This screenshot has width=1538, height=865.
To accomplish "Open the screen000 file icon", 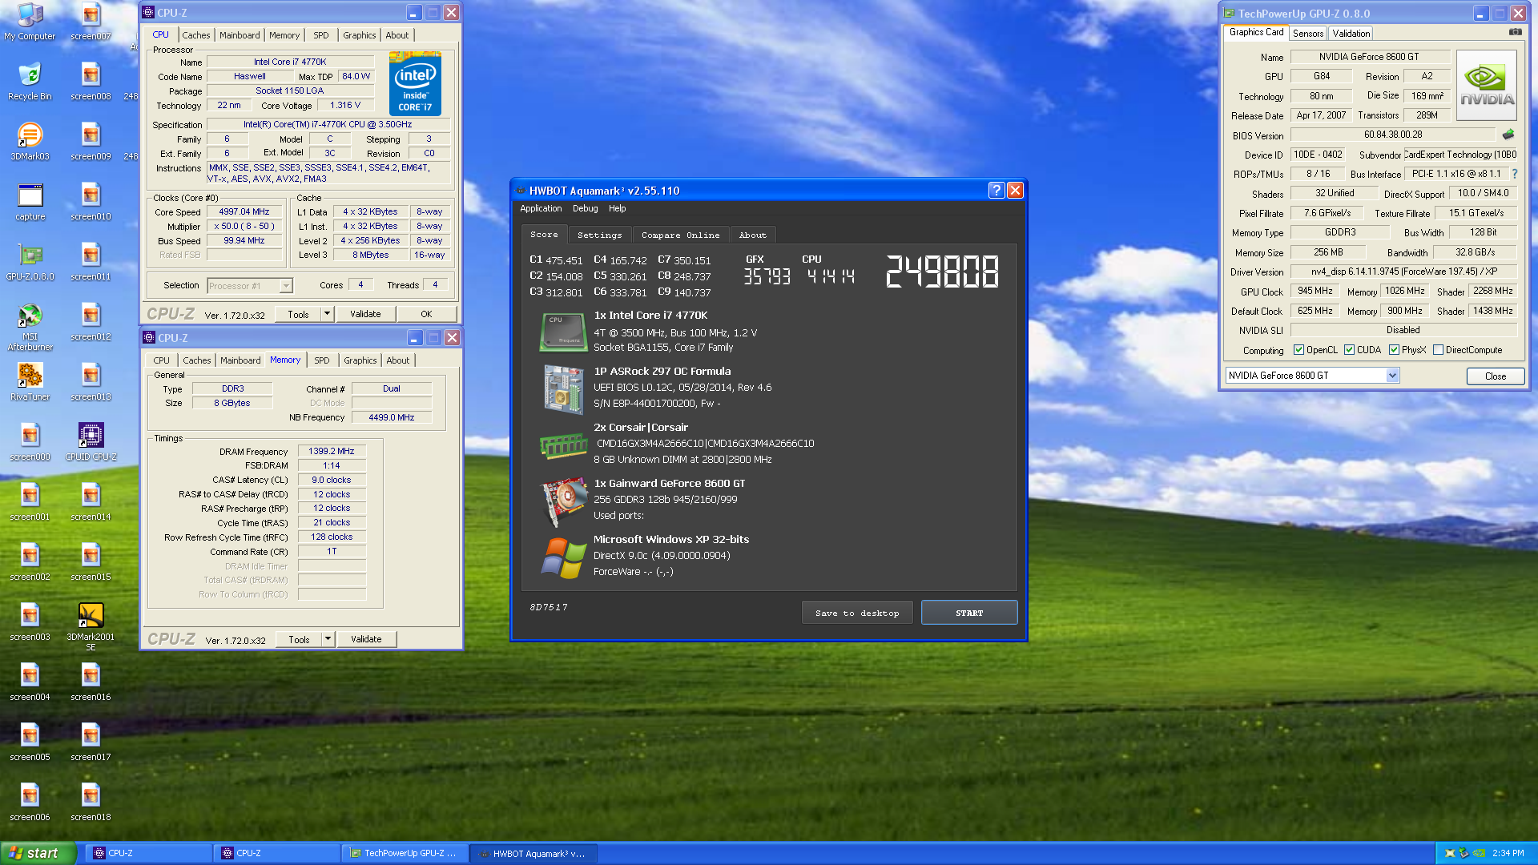I will click(x=30, y=442).
